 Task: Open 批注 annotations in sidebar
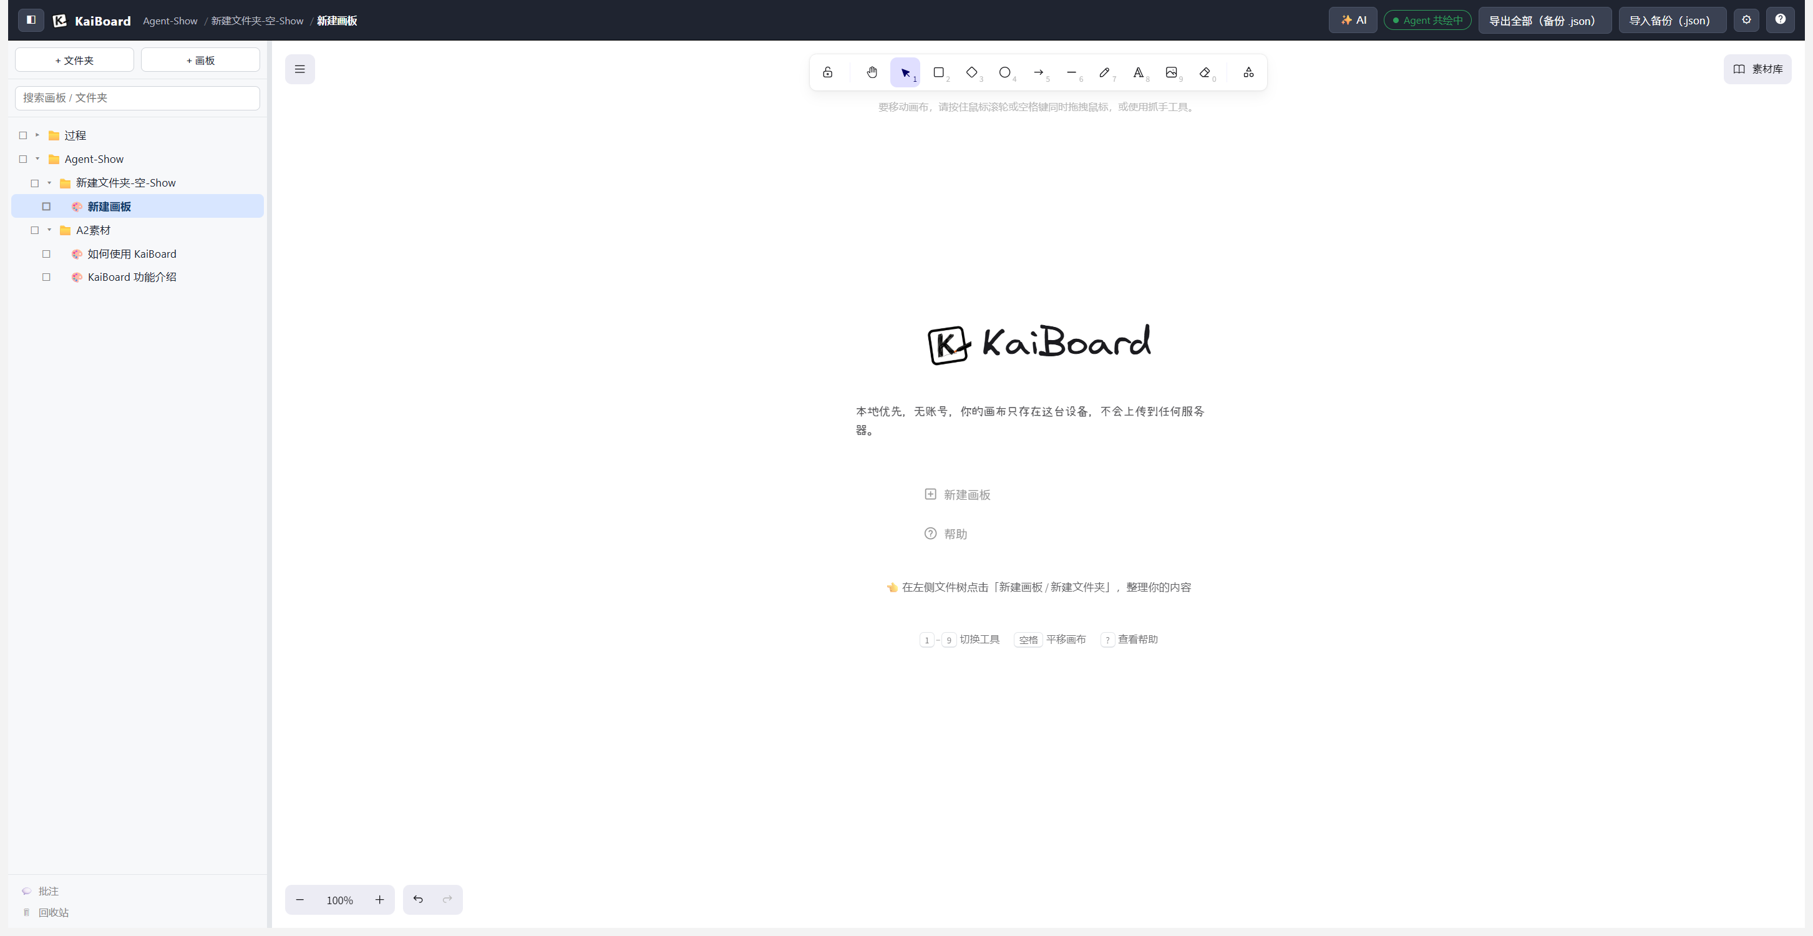(41, 891)
